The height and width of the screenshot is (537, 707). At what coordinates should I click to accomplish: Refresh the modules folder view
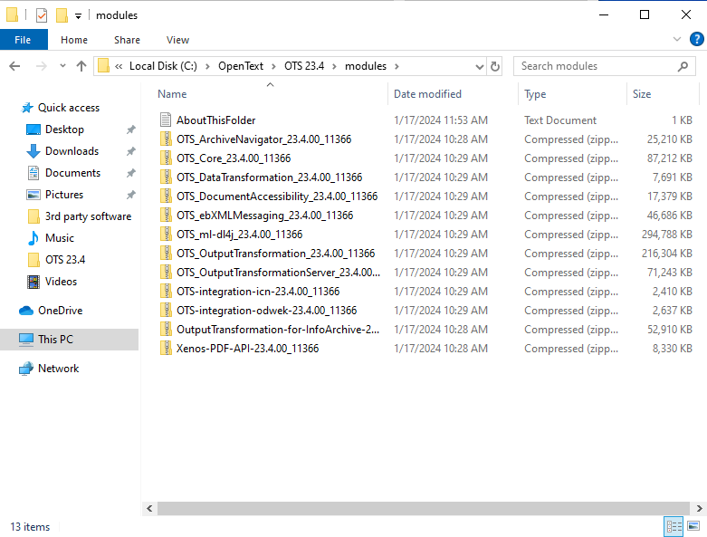coord(495,66)
